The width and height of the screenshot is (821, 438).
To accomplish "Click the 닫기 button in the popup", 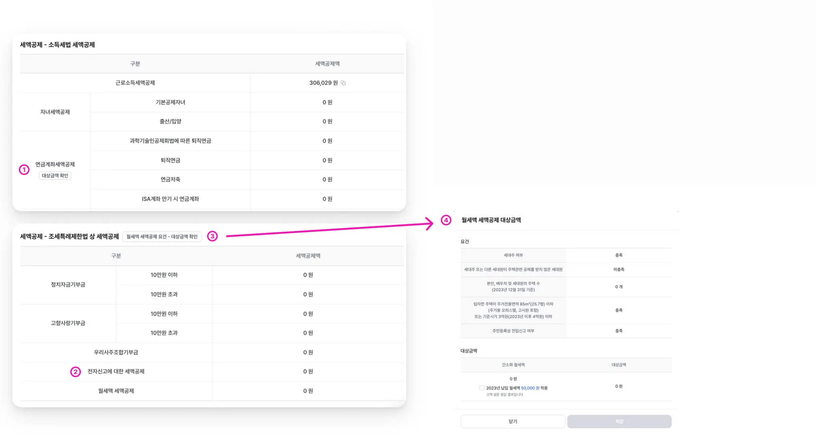I will point(513,422).
